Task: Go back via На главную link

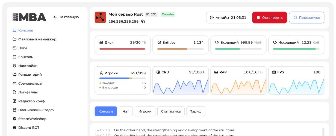Action: 66,17
